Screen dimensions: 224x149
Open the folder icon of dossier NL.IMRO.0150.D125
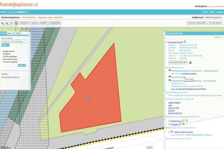tap(172, 131)
